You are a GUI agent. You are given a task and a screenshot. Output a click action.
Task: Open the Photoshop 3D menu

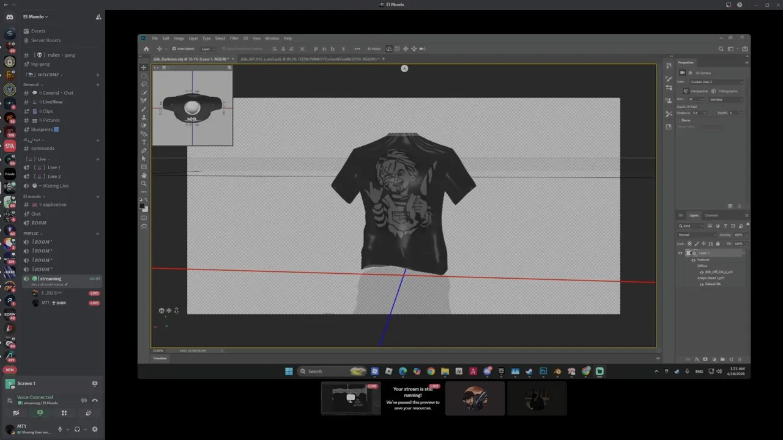point(245,38)
